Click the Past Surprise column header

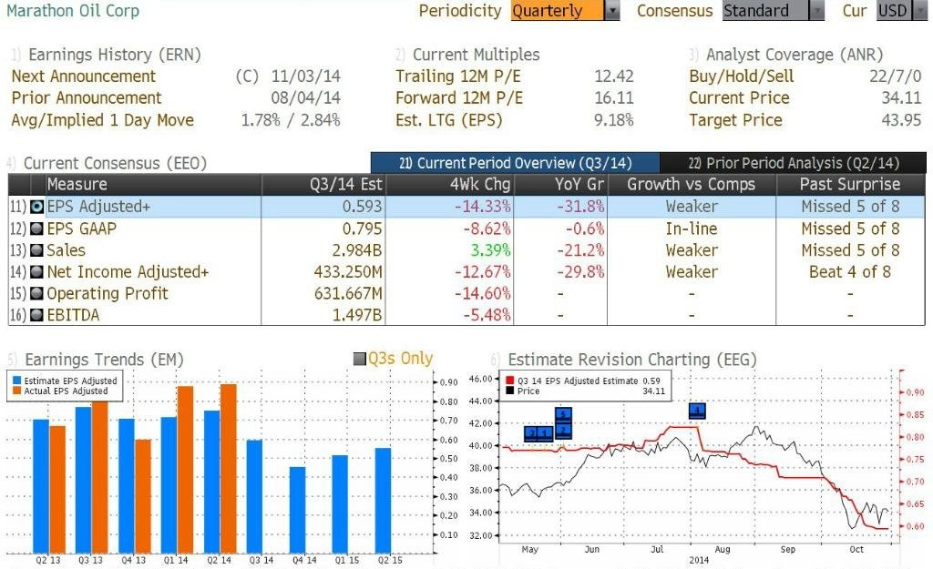850,184
